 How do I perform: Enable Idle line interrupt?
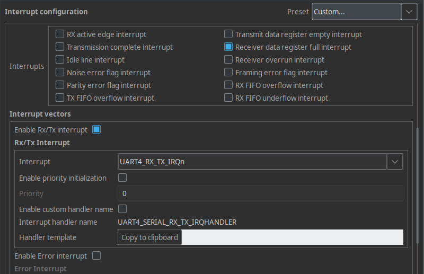[x=60, y=60]
